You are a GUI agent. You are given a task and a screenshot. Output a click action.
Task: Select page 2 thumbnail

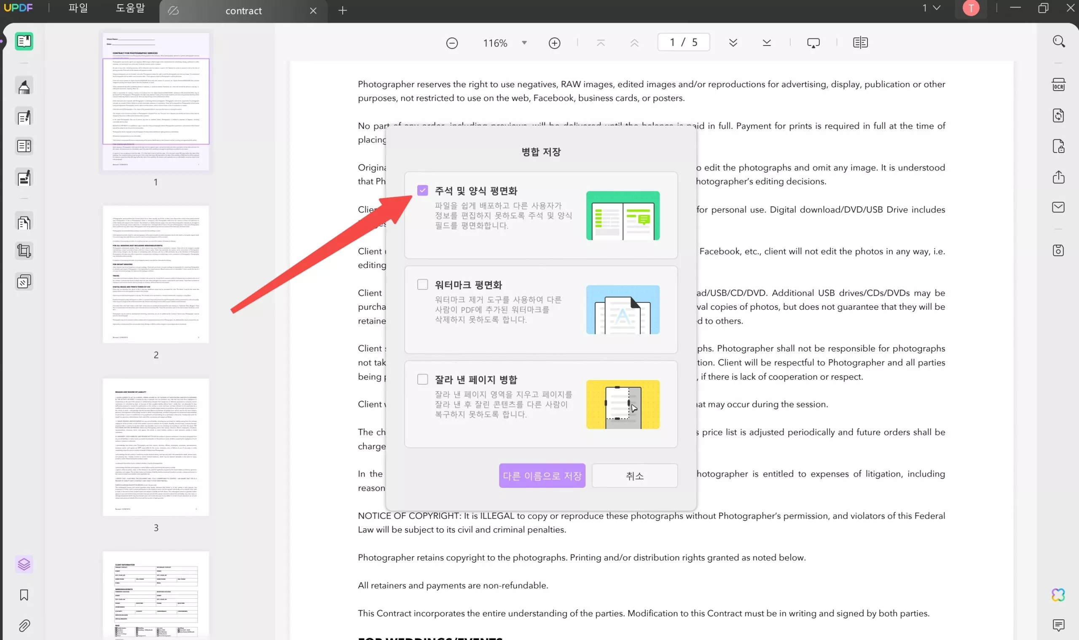click(156, 274)
